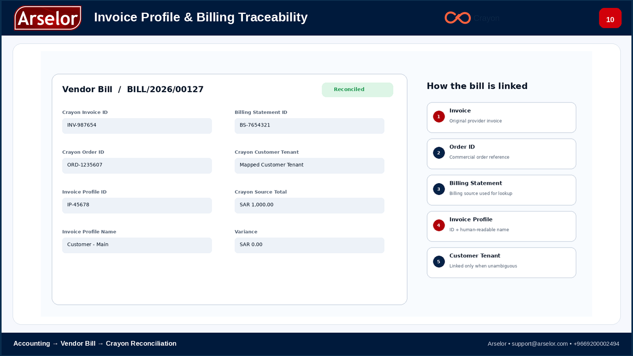Click step 5 circle beside Customer Tenant
633x356 pixels.
[439, 261]
